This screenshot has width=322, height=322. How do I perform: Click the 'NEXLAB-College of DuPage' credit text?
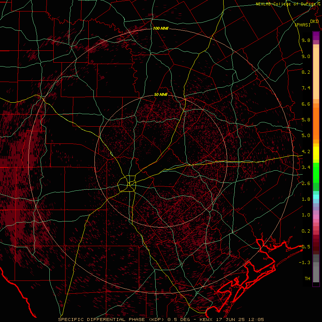click(286, 4)
